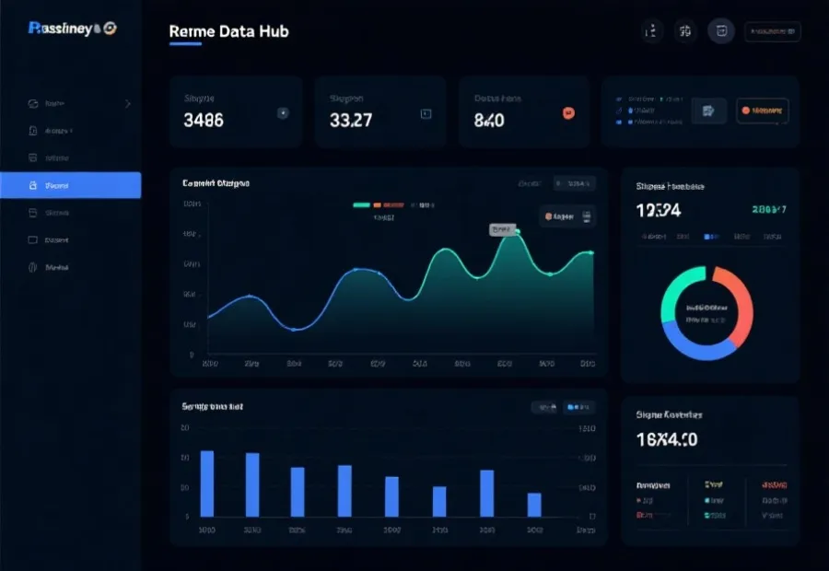Click the second sidebar item's document icon
The height and width of the screenshot is (571, 829).
(x=33, y=131)
